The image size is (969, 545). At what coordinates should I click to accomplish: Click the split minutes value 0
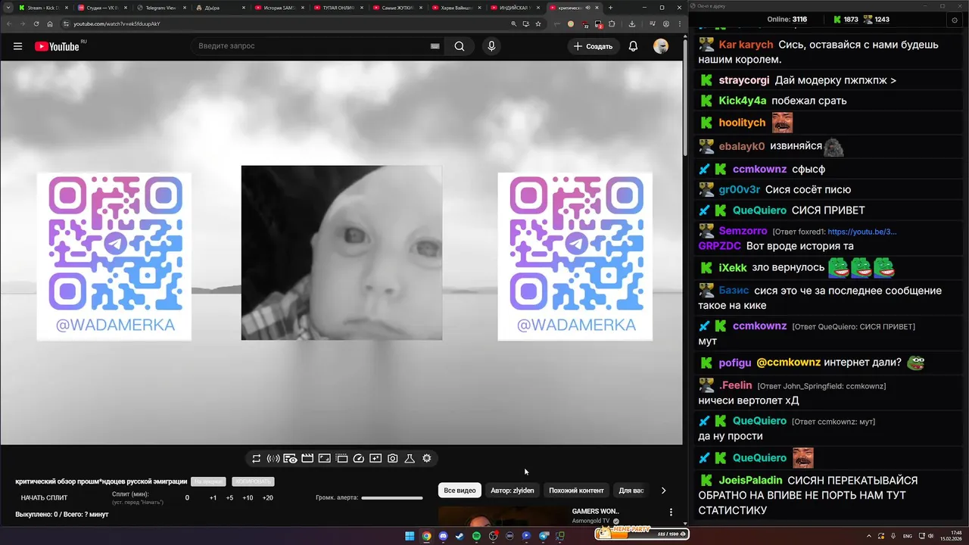(187, 498)
